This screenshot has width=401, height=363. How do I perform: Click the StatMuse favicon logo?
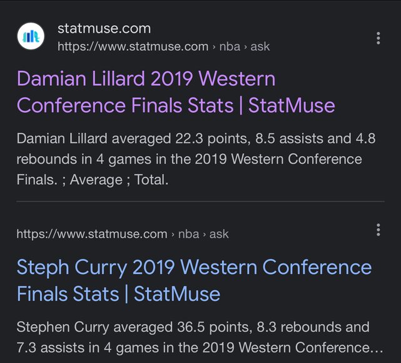pos(31,37)
